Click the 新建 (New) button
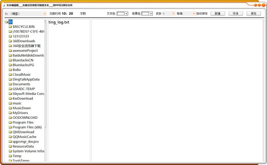 click(x=218, y=14)
